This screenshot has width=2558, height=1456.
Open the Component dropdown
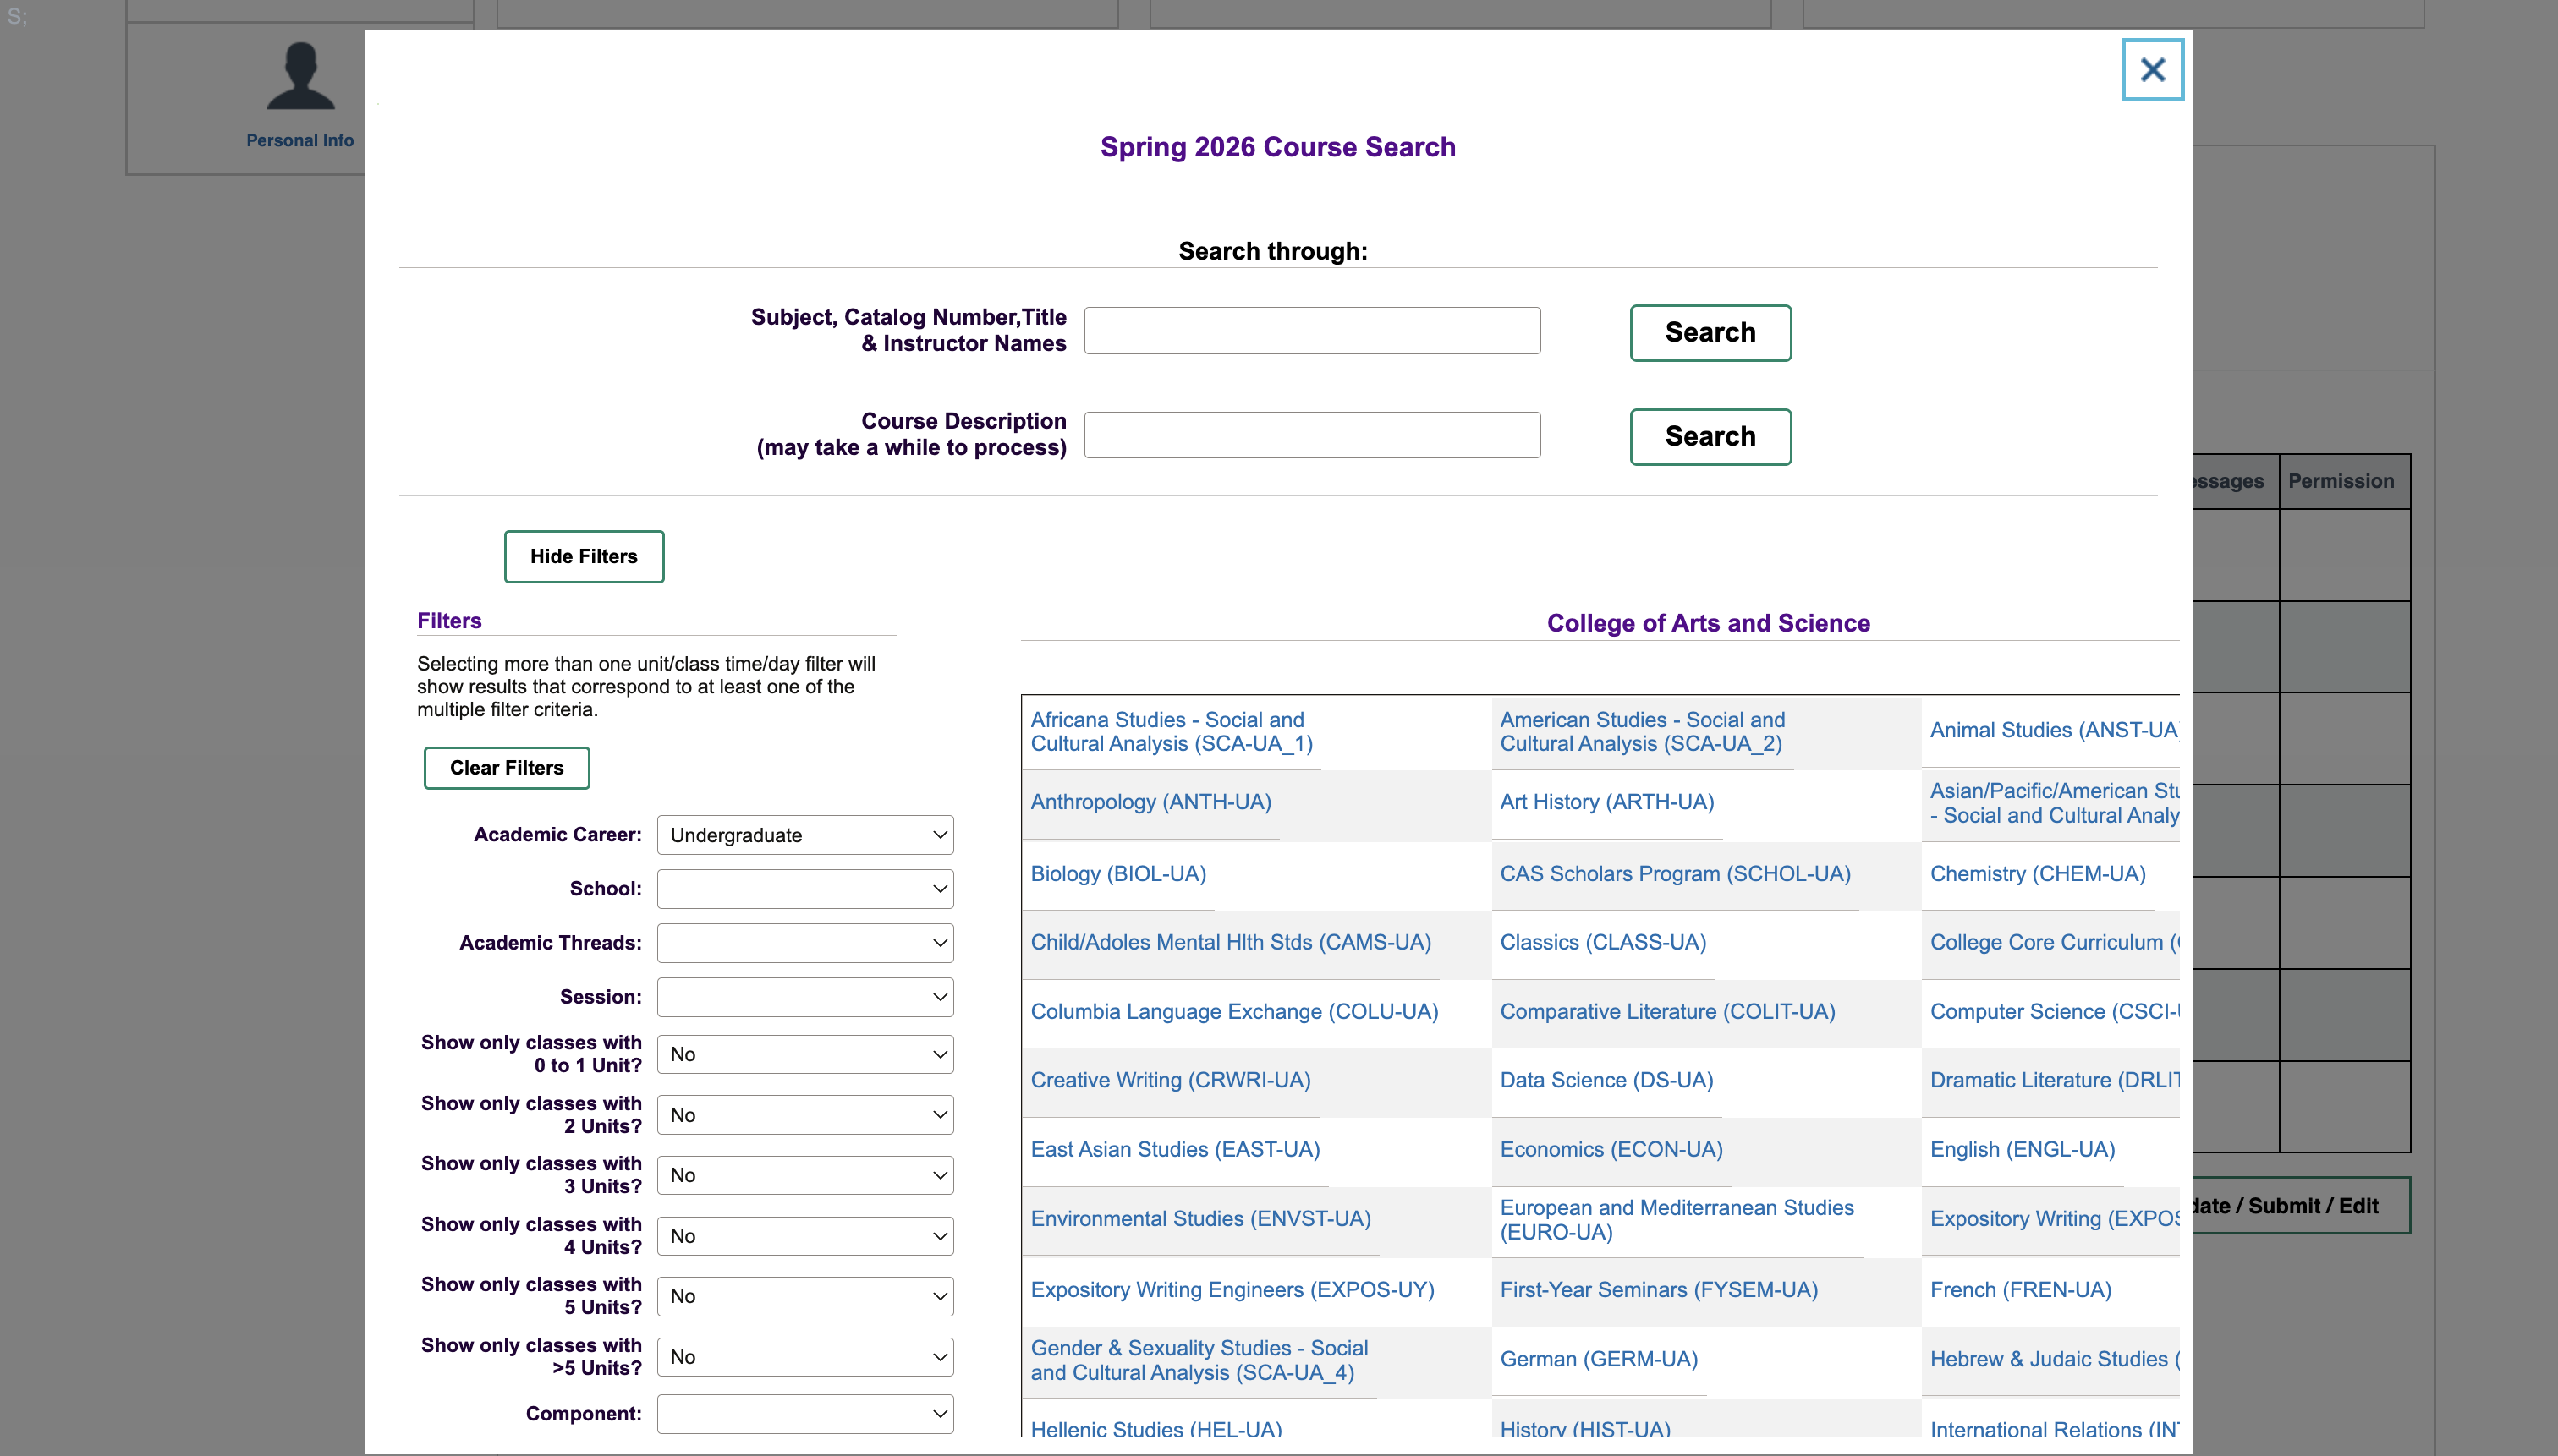(x=804, y=1413)
